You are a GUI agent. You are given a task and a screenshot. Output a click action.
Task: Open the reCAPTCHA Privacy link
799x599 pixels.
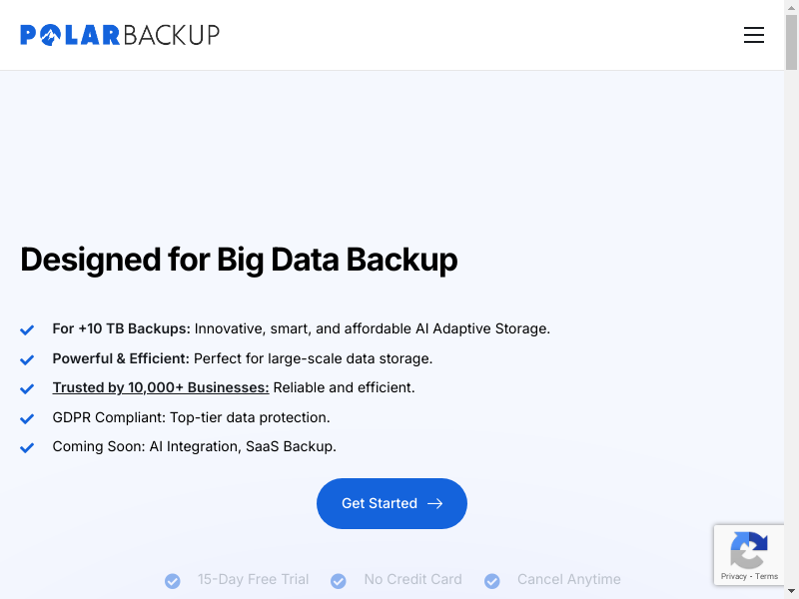734,576
